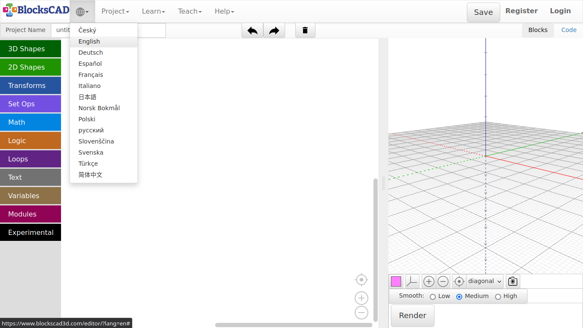This screenshot has width=583, height=328.
Task: Center blocks in the workspace
Action: (361, 280)
